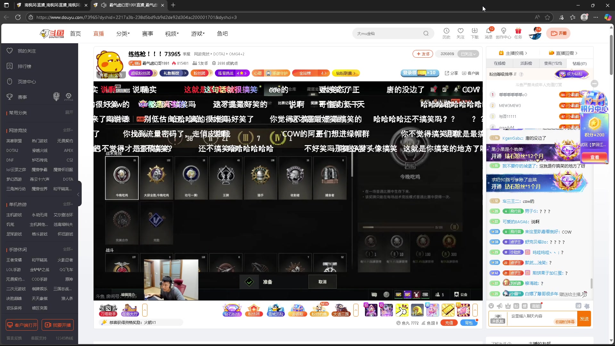
Task: Switch to 贵宾(1525) tab
Action: coord(553,63)
